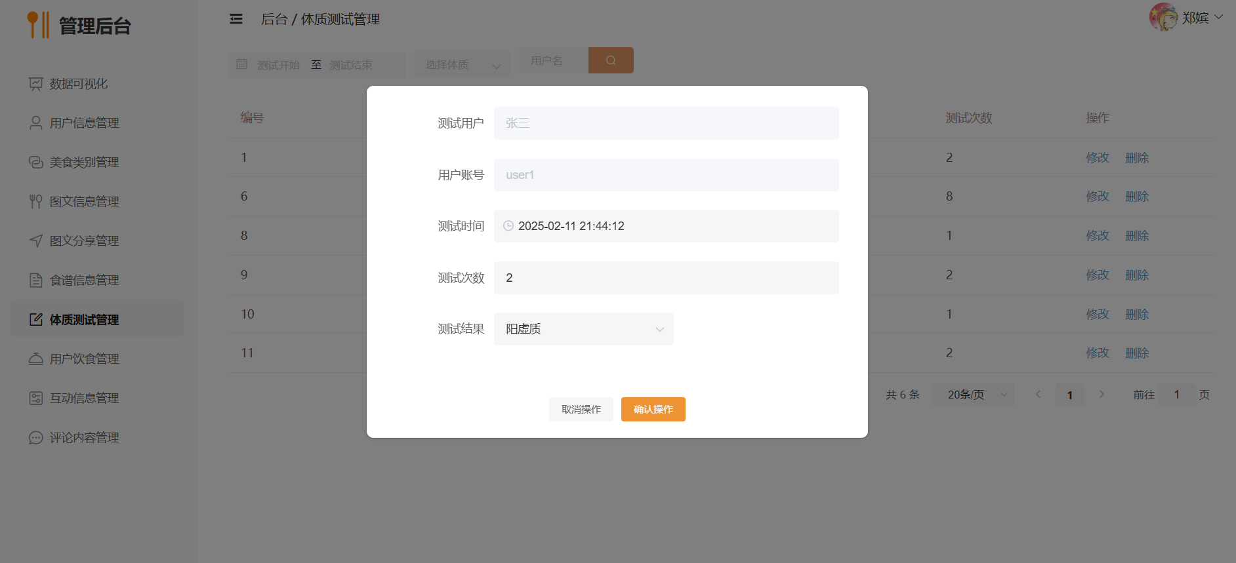Image resolution: width=1236 pixels, height=563 pixels.
Task: Click 修改 in row numbered 9
Action: pyautogui.click(x=1098, y=275)
